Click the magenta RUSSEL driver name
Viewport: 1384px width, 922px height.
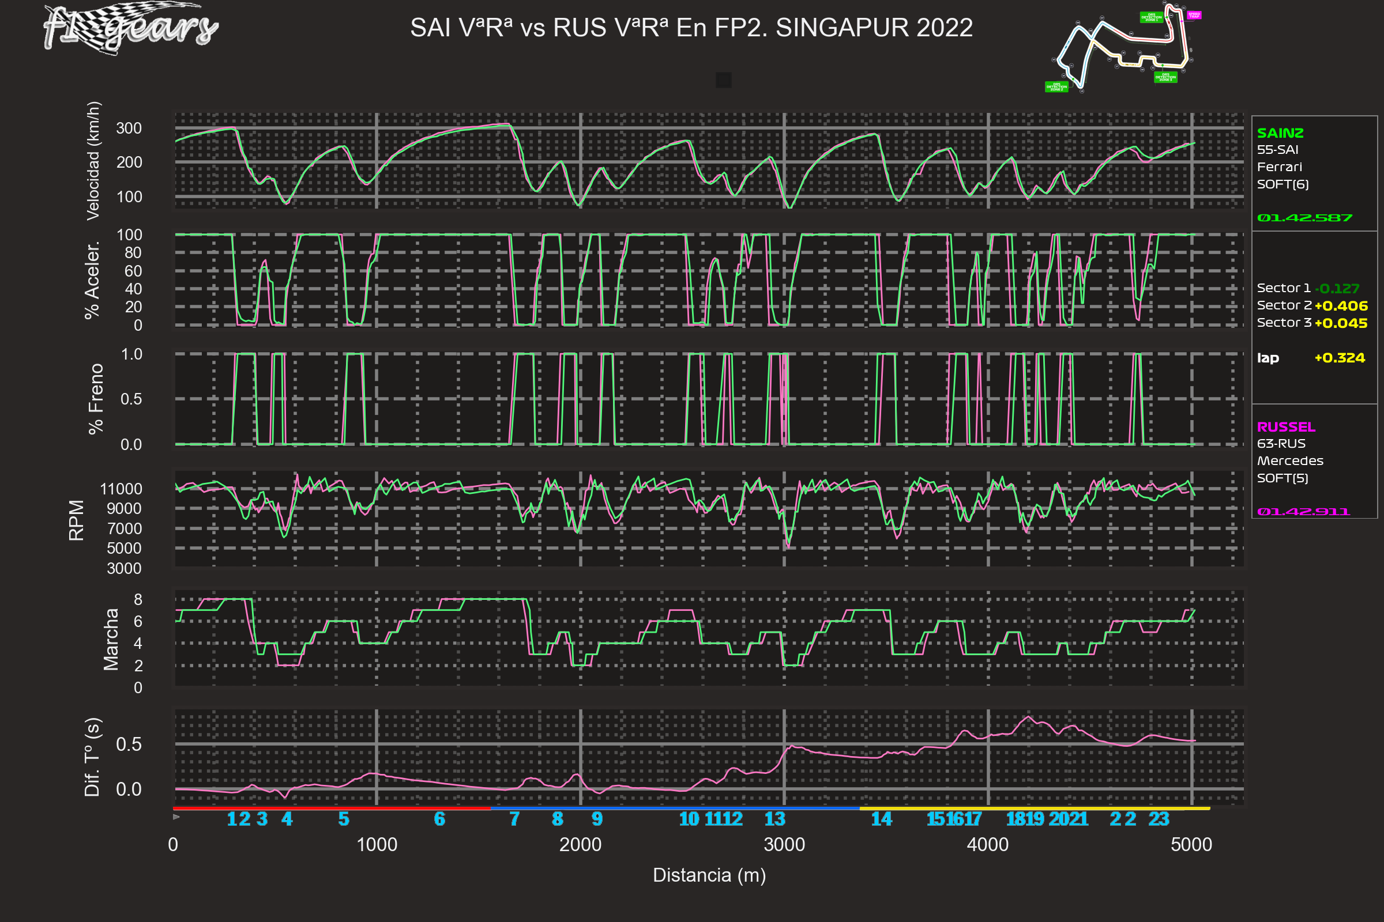coord(1286,427)
